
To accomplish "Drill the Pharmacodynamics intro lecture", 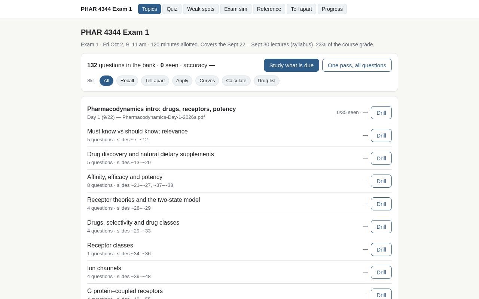I will (381, 113).
